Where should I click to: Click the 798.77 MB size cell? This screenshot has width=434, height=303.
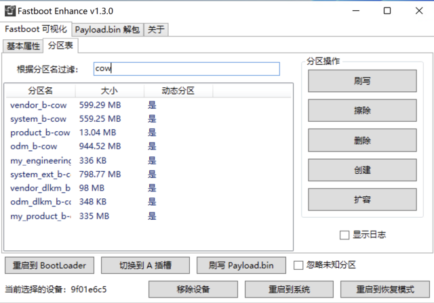100,174
